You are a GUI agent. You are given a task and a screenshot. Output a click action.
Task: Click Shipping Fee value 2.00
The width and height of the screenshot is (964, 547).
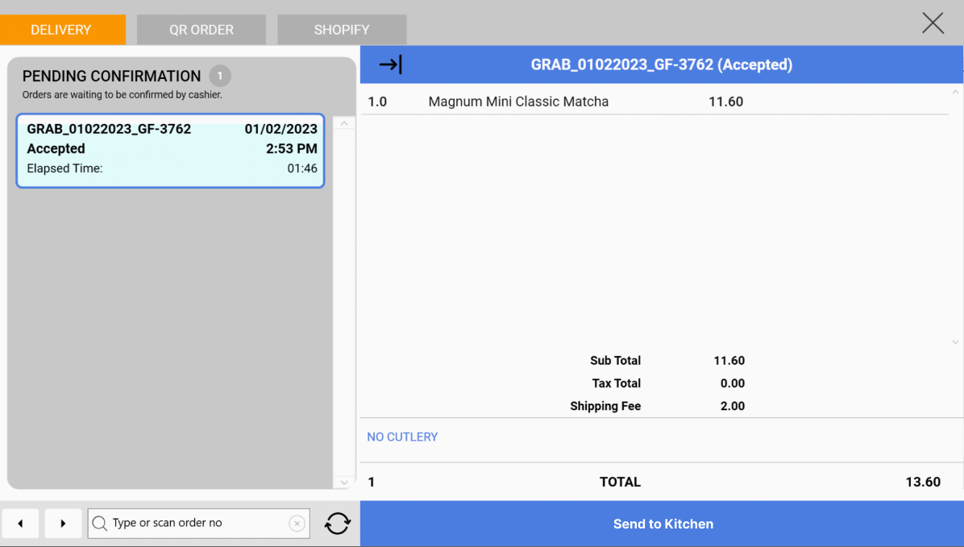tap(732, 406)
